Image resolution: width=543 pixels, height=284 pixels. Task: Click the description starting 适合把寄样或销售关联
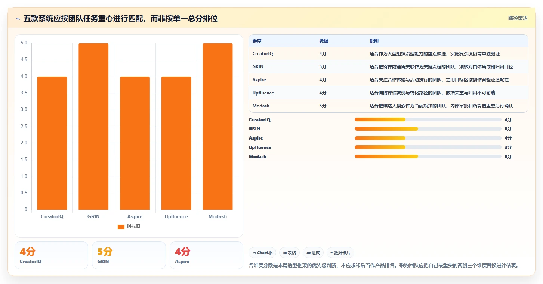pos(441,67)
